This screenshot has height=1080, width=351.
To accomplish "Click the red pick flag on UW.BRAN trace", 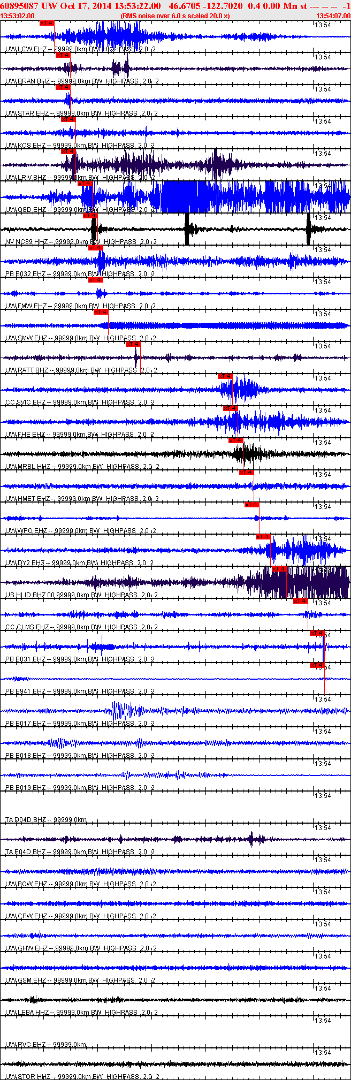I will tap(63, 55).
